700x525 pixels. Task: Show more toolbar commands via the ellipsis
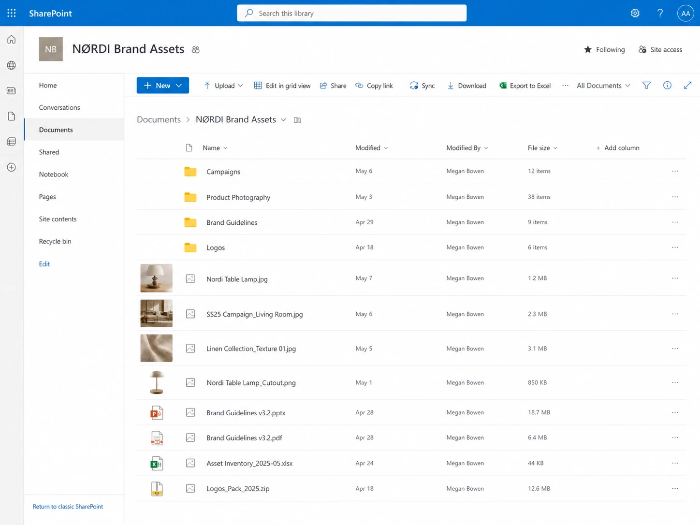point(565,86)
